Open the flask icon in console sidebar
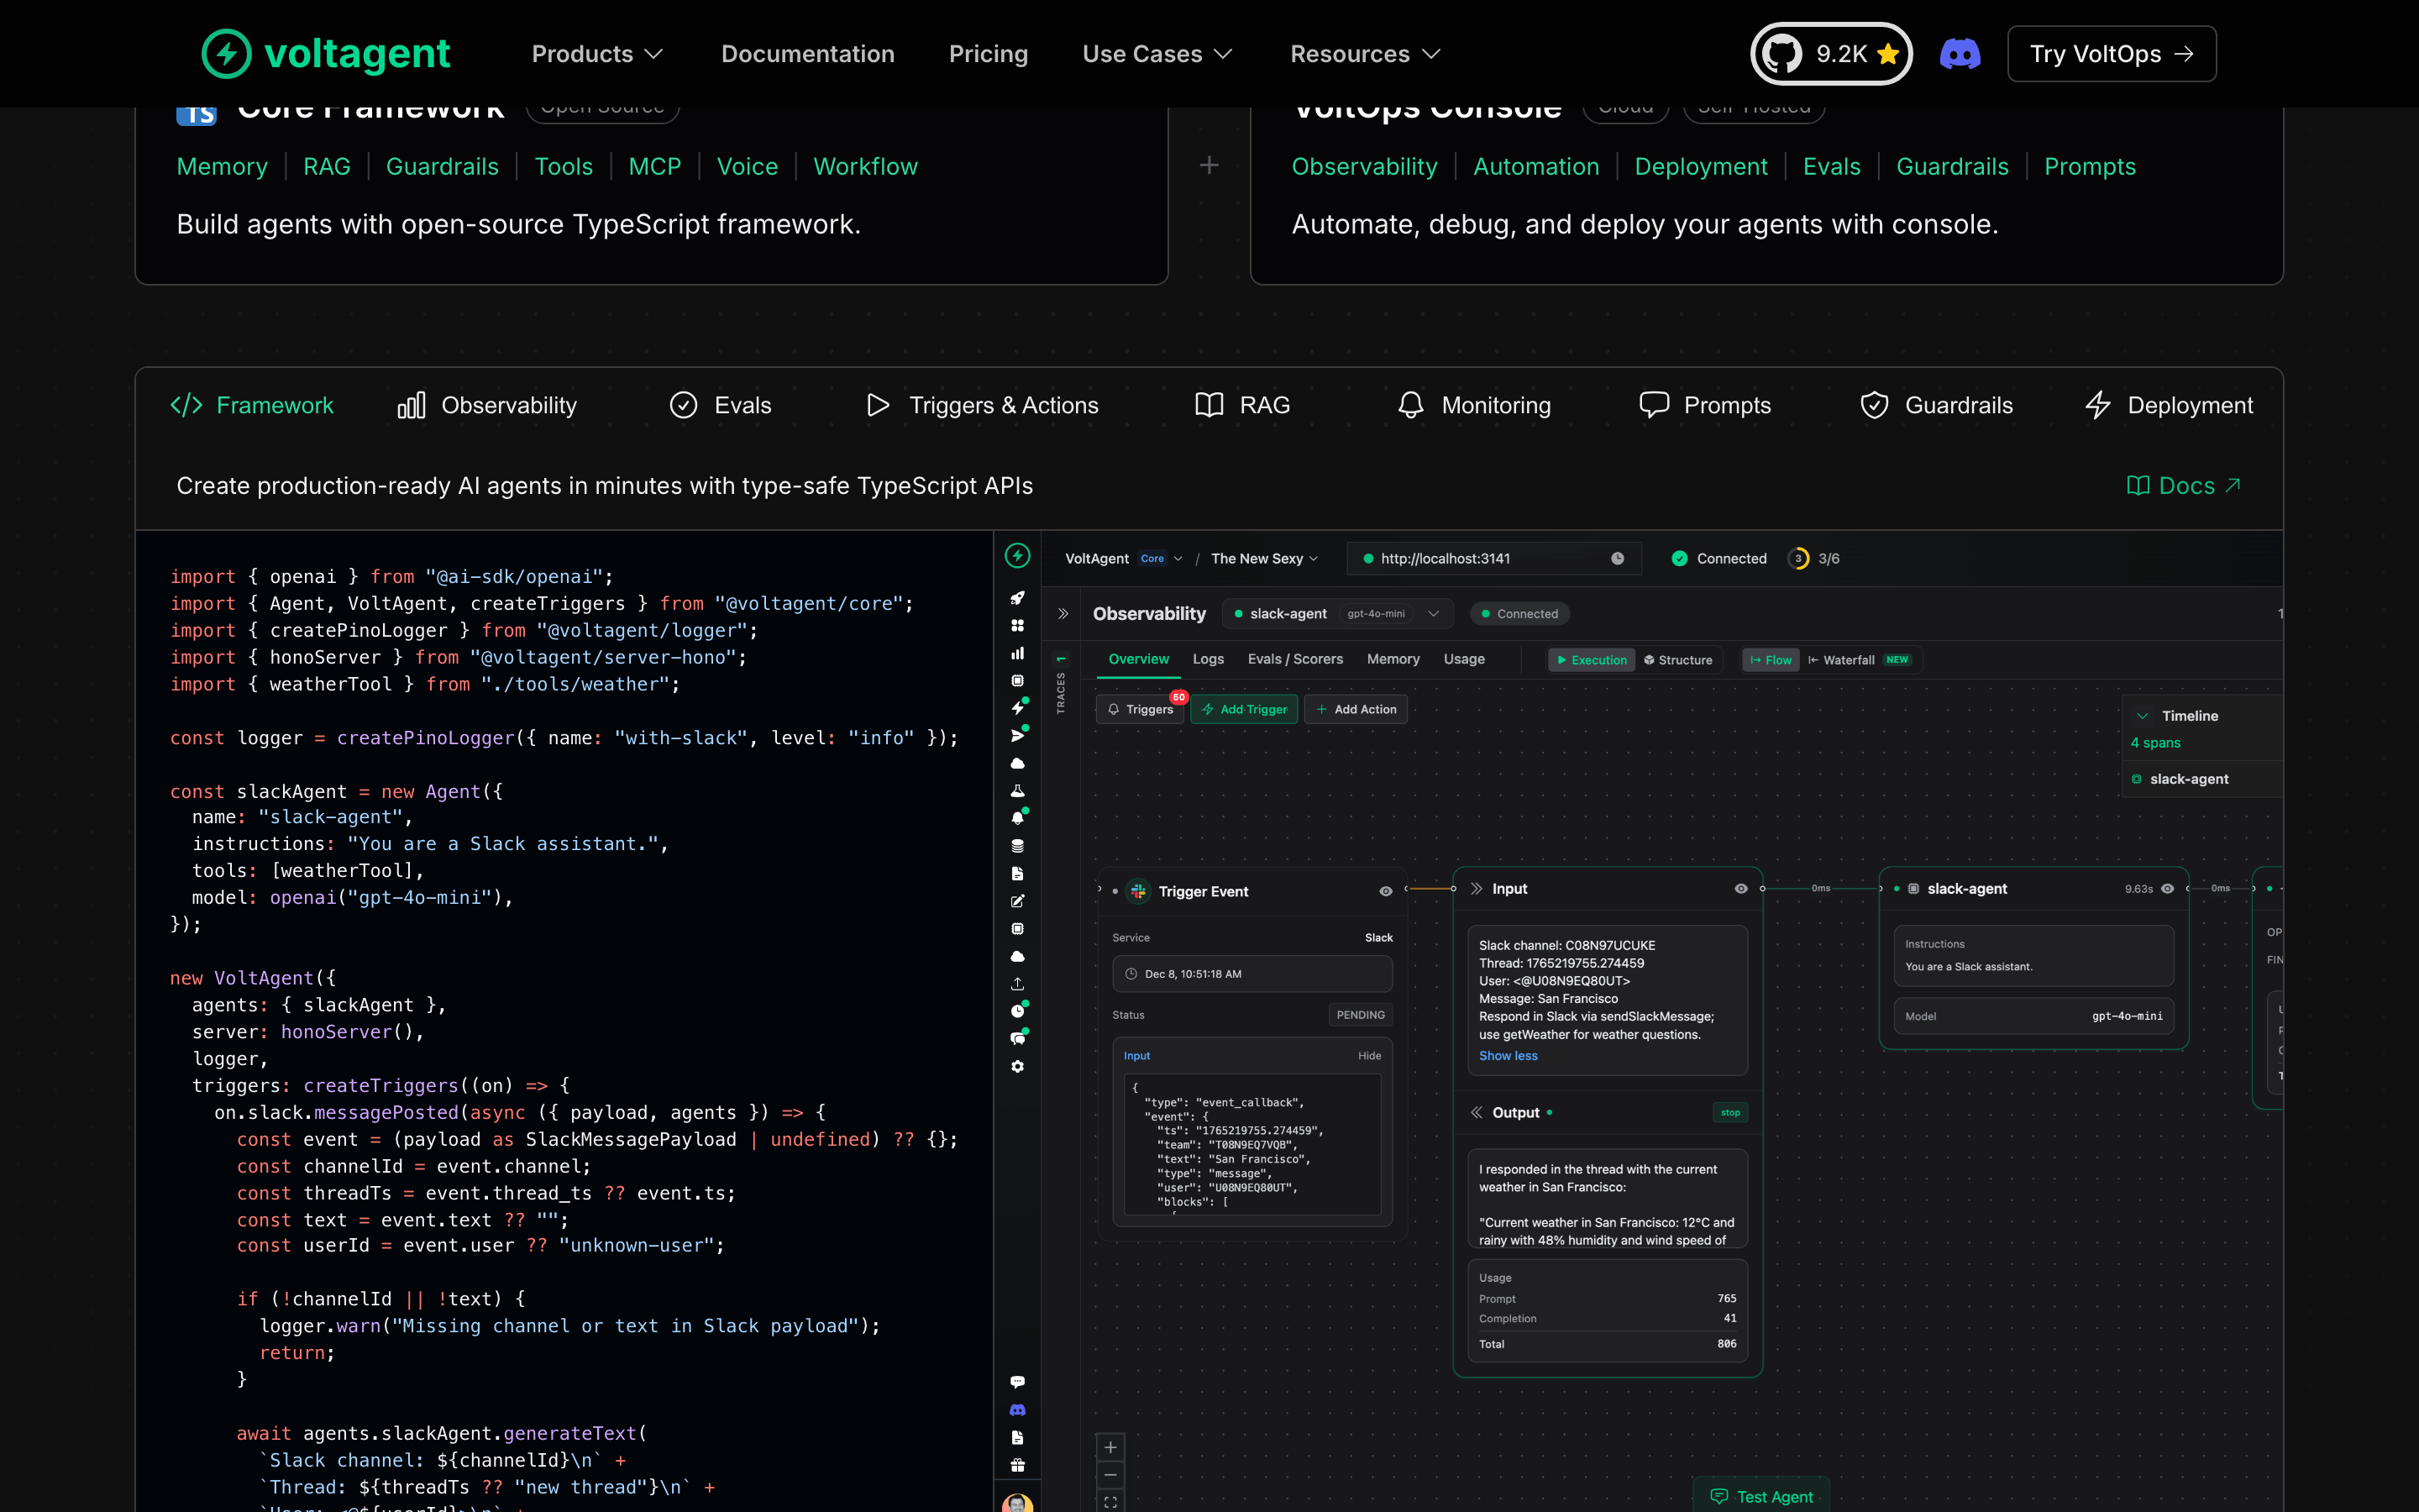 (x=1018, y=791)
